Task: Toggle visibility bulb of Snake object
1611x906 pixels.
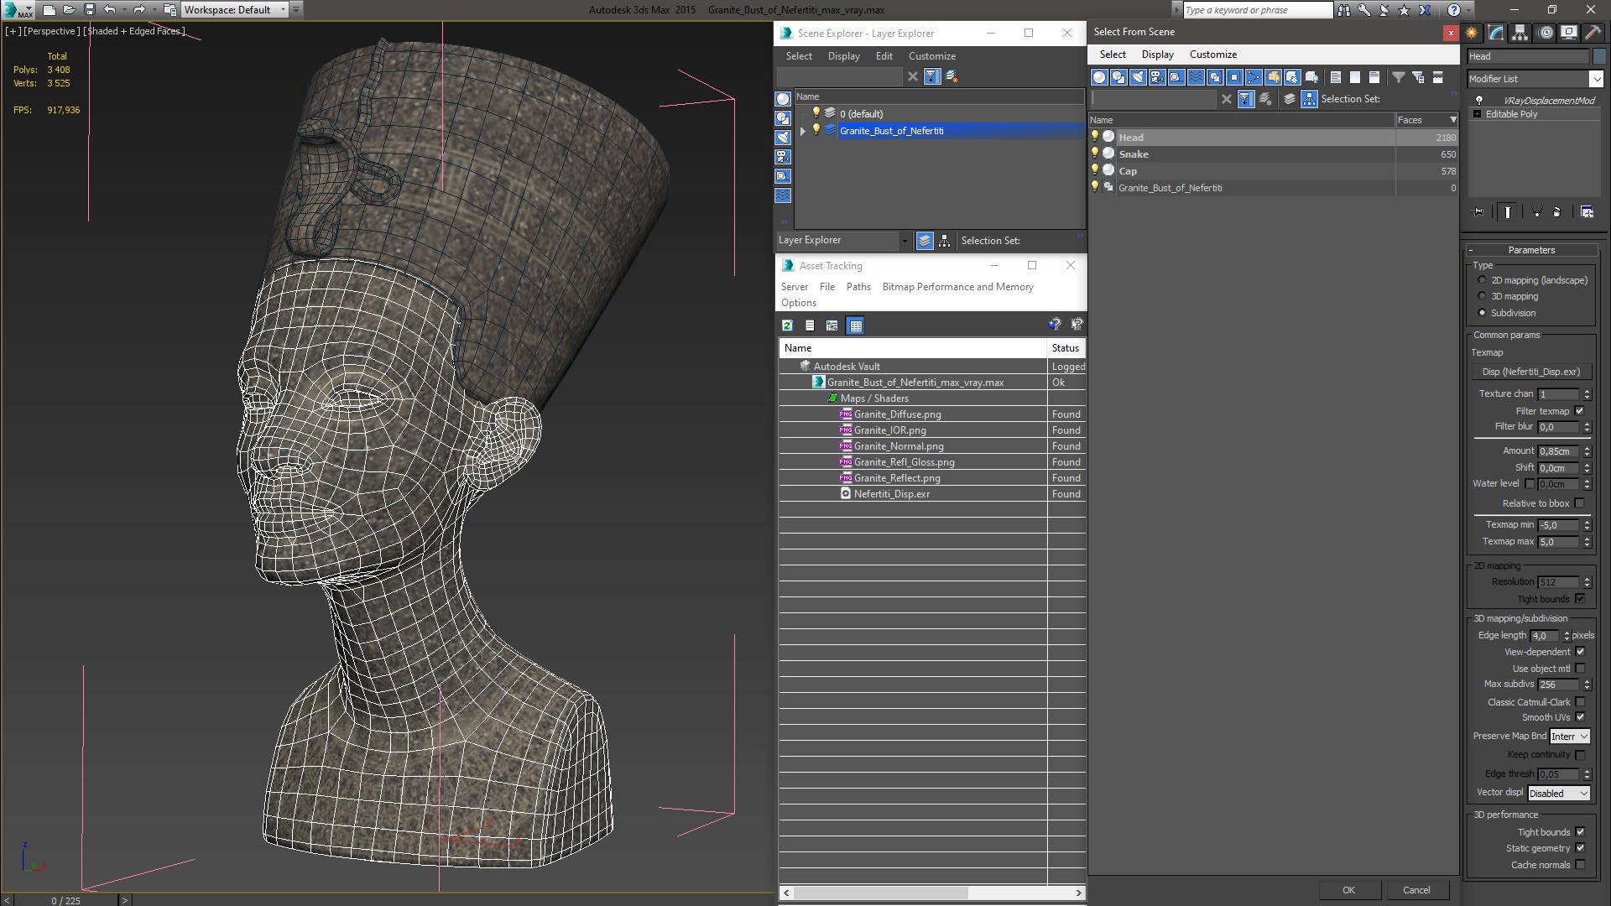Action: (x=1095, y=154)
